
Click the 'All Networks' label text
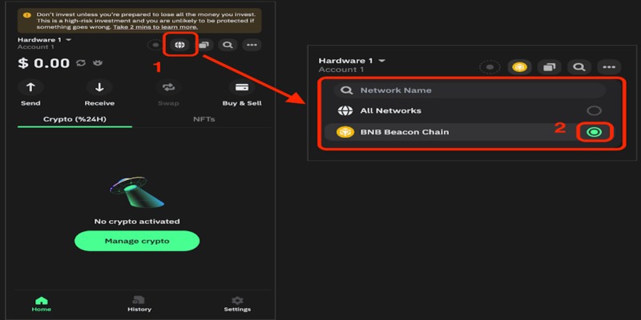[390, 110]
